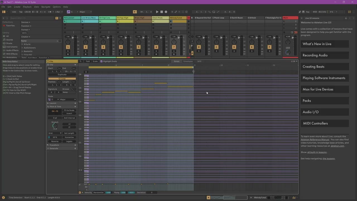Open the Edit menu
The height and width of the screenshot is (201, 357).
tap(9, 7)
